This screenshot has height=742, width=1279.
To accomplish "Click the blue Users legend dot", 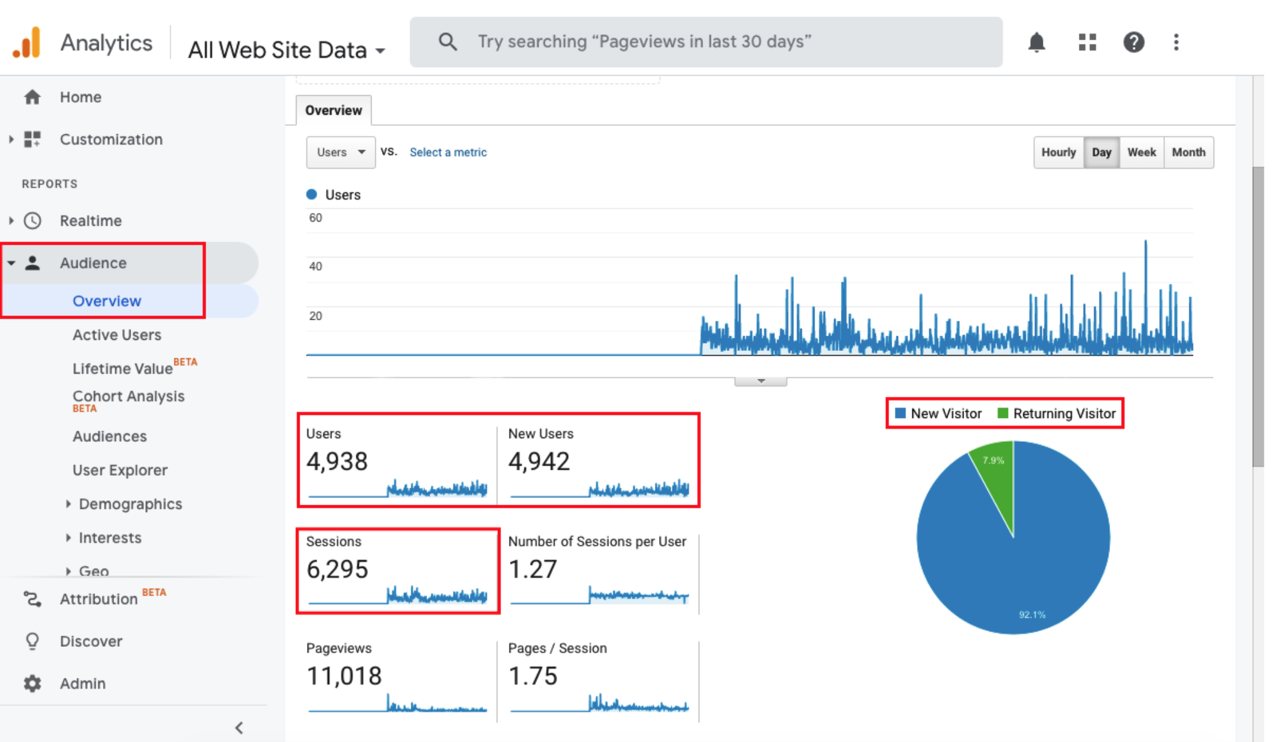I will coord(312,194).
